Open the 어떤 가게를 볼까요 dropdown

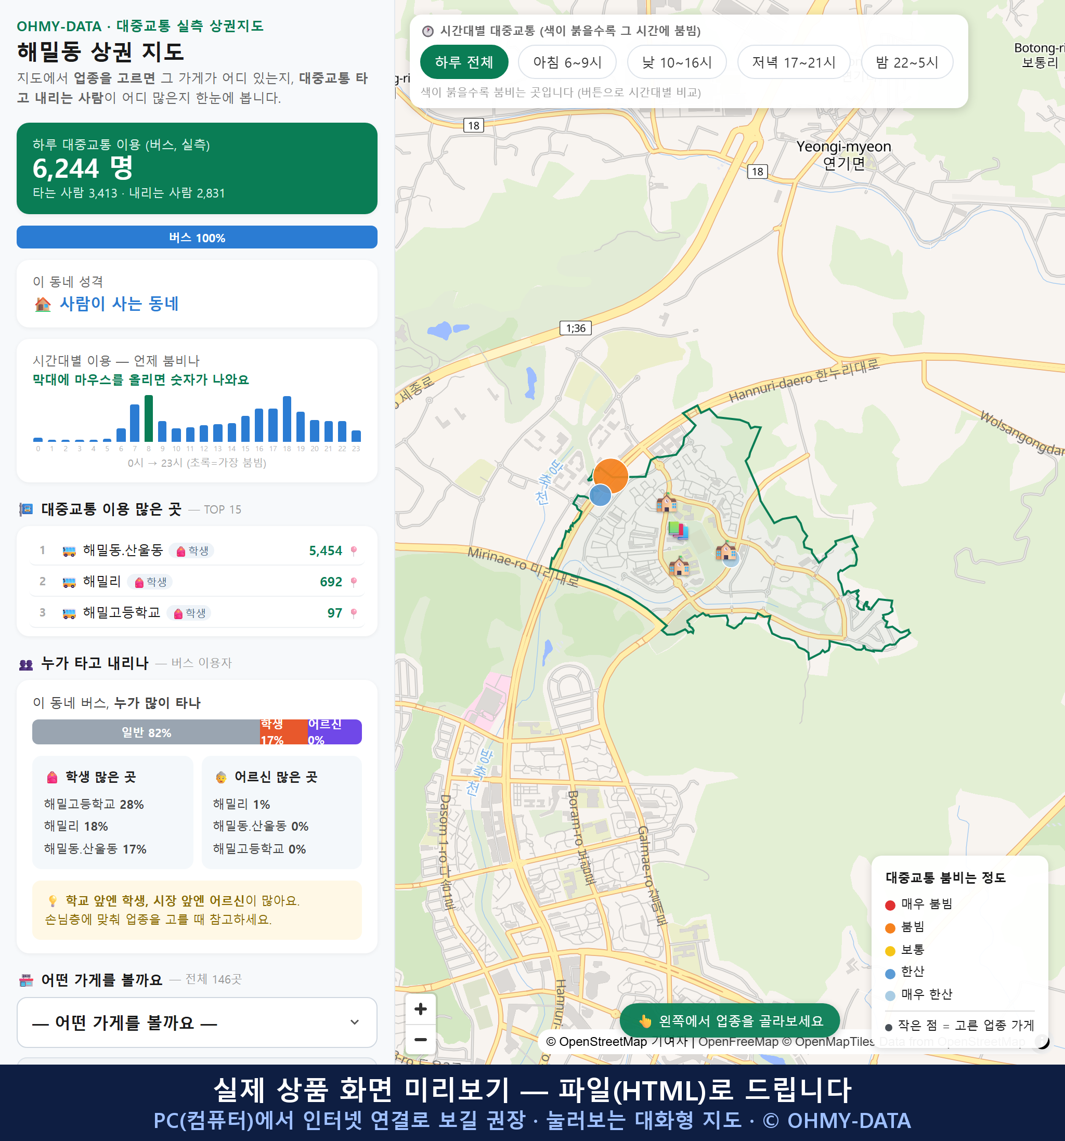[197, 1022]
